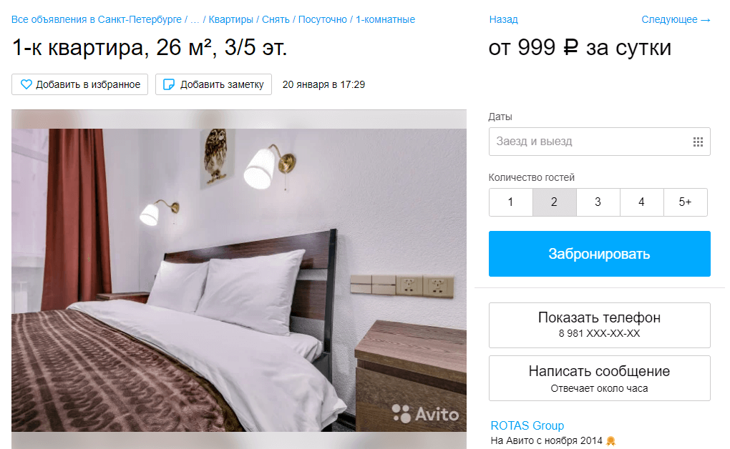Open the bedroom photo

(x=239, y=280)
